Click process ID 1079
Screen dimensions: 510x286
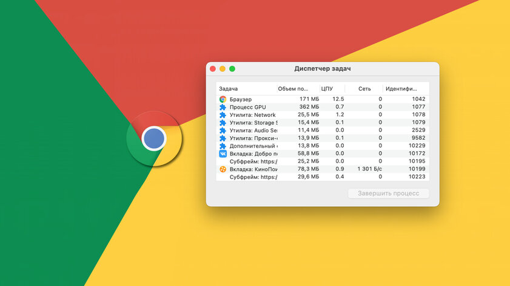pyautogui.click(x=418, y=122)
